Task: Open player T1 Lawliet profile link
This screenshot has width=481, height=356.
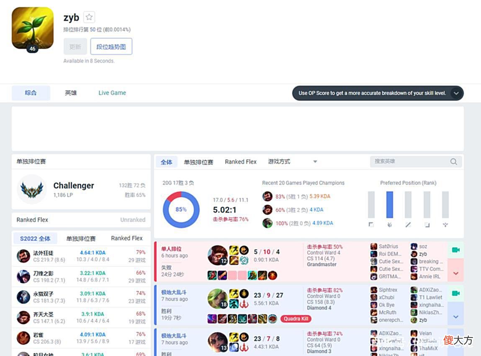Action: click(x=431, y=297)
